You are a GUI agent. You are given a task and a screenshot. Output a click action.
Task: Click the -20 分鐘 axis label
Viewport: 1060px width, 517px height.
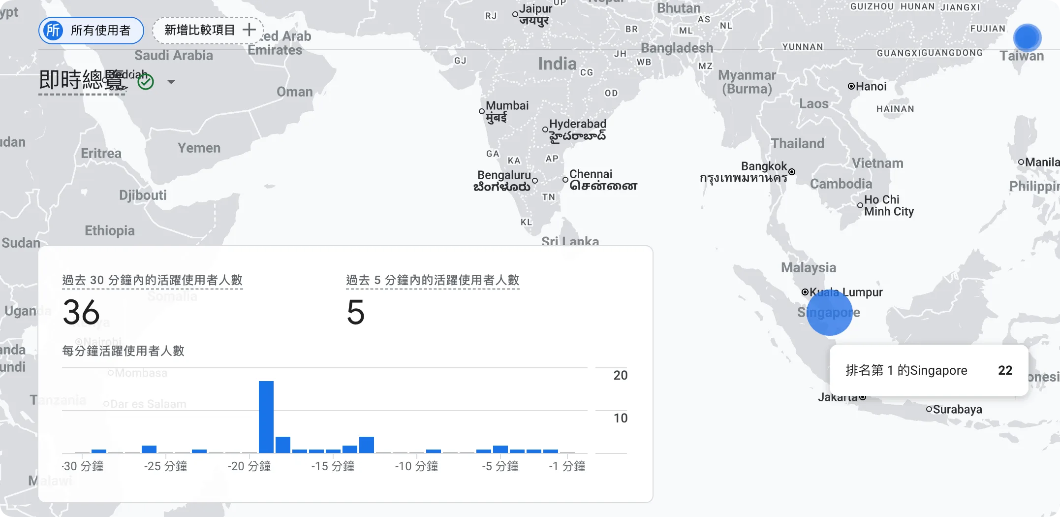click(x=249, y=466)
